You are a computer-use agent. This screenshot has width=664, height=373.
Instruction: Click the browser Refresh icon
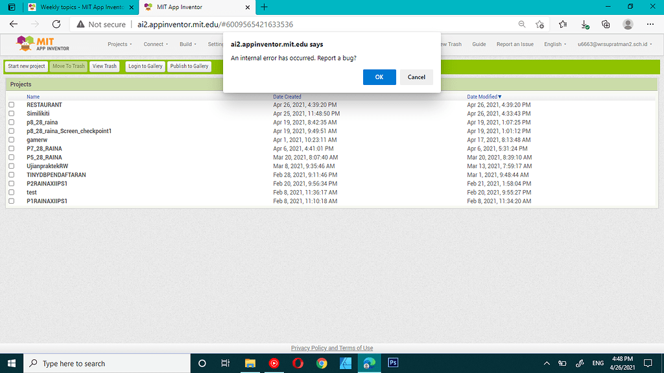pos(56,24)
